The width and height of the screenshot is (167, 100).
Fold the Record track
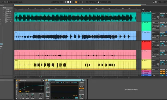coord(142,23)
